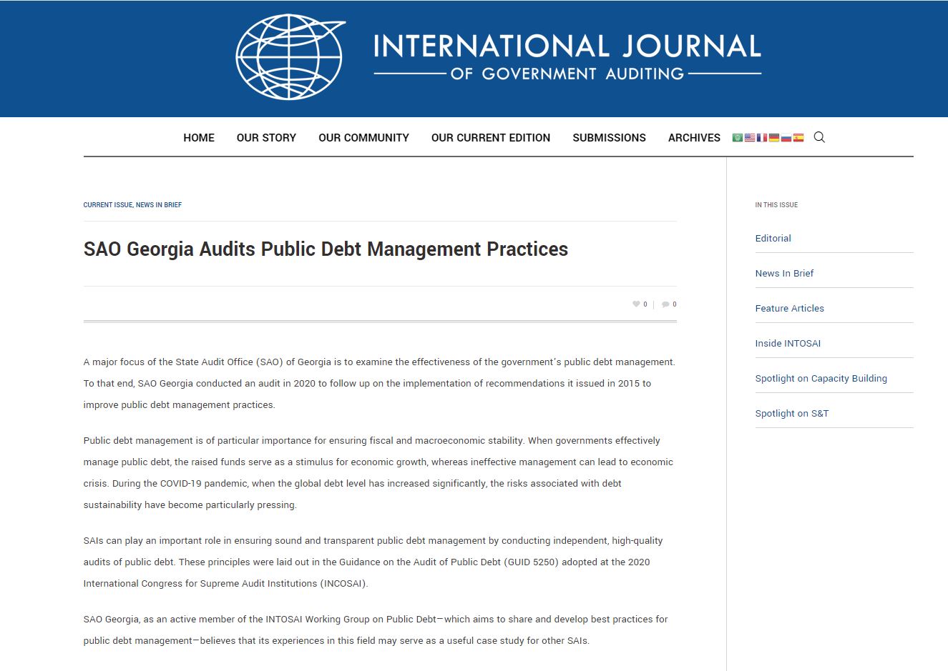
Task: Open search with the magnifier icon
Action: pyautogui.click(x=819, y=137)
